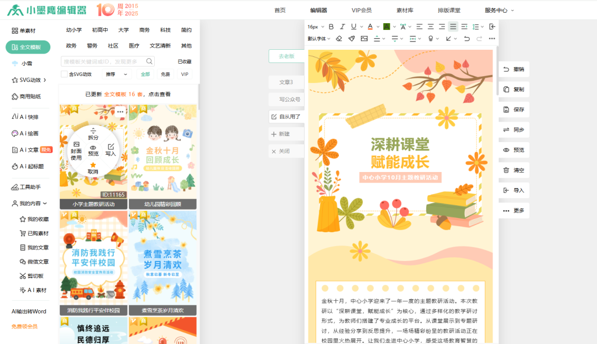Expand the 推荐 sort dropdown
This screenshot has height=344, width=597.
tap(117, 74)
